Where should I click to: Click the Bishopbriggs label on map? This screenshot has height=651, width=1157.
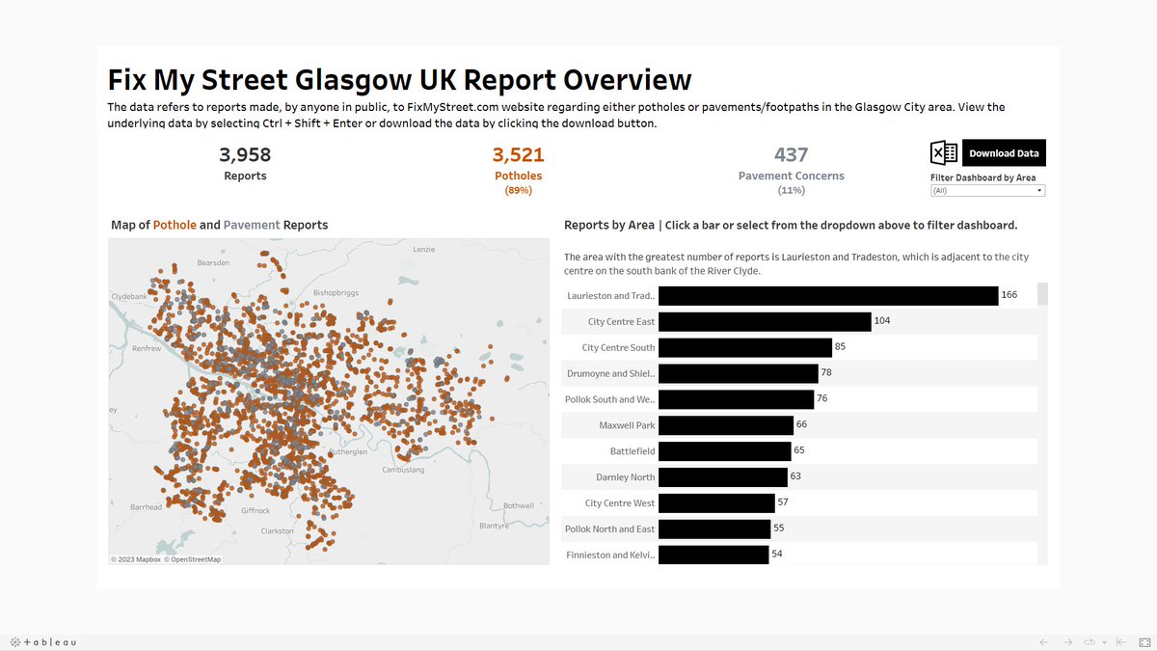336,291
